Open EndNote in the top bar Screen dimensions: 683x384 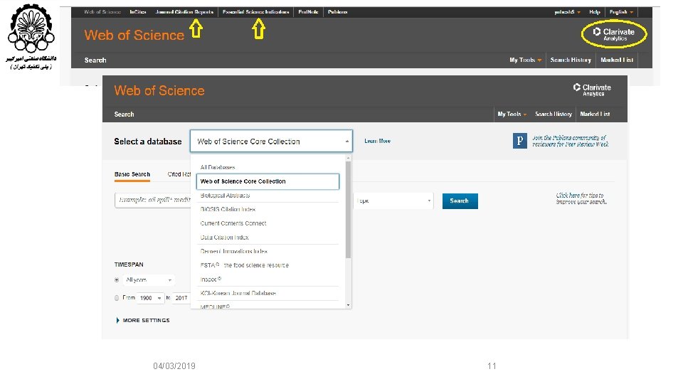coord(308,12)
